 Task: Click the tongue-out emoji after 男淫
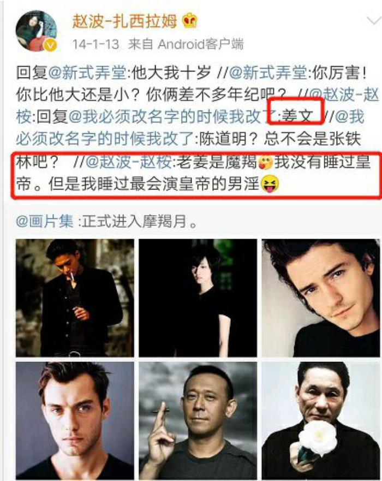(270, 184)
